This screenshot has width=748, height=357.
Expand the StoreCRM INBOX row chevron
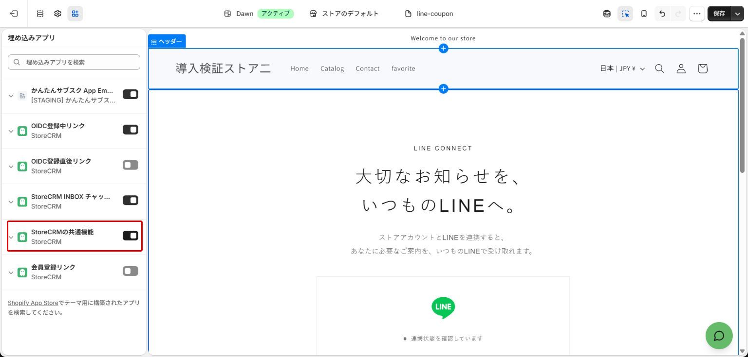tap(11, 202)
